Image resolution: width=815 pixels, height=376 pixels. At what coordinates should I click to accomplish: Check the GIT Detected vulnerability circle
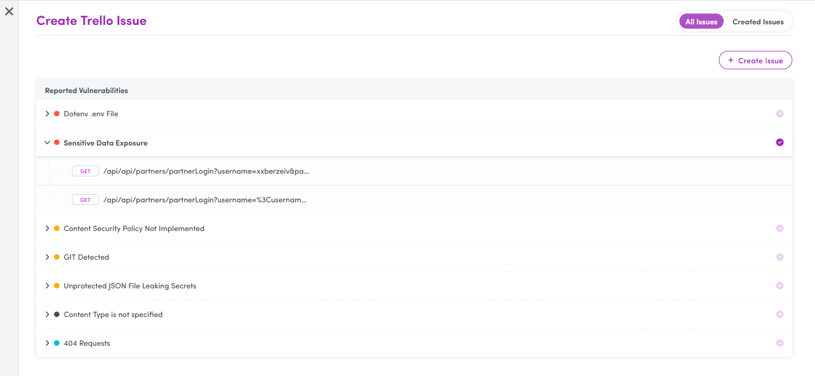[x=779, y=257]
